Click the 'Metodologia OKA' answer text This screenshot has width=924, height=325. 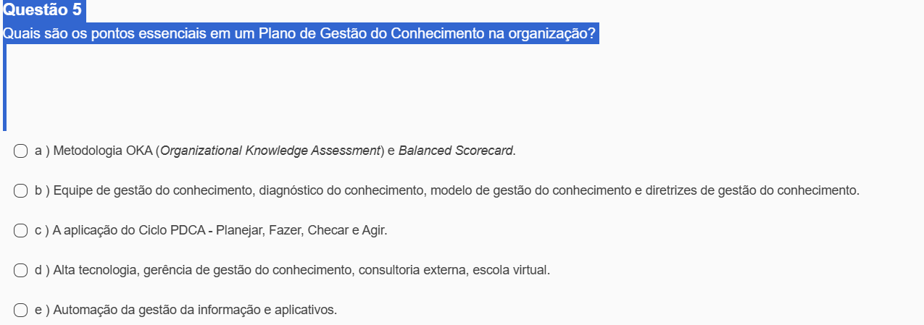point(103,151)
